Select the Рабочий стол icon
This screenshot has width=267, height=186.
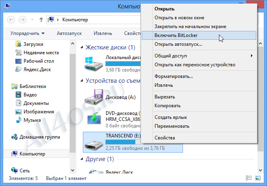18,61
